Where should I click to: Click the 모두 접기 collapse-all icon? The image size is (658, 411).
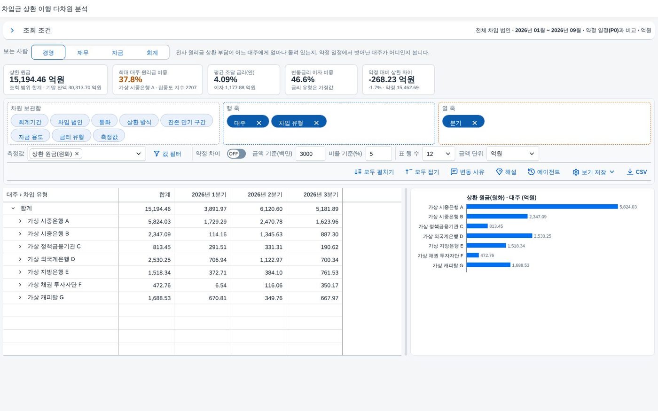point(408,172)
